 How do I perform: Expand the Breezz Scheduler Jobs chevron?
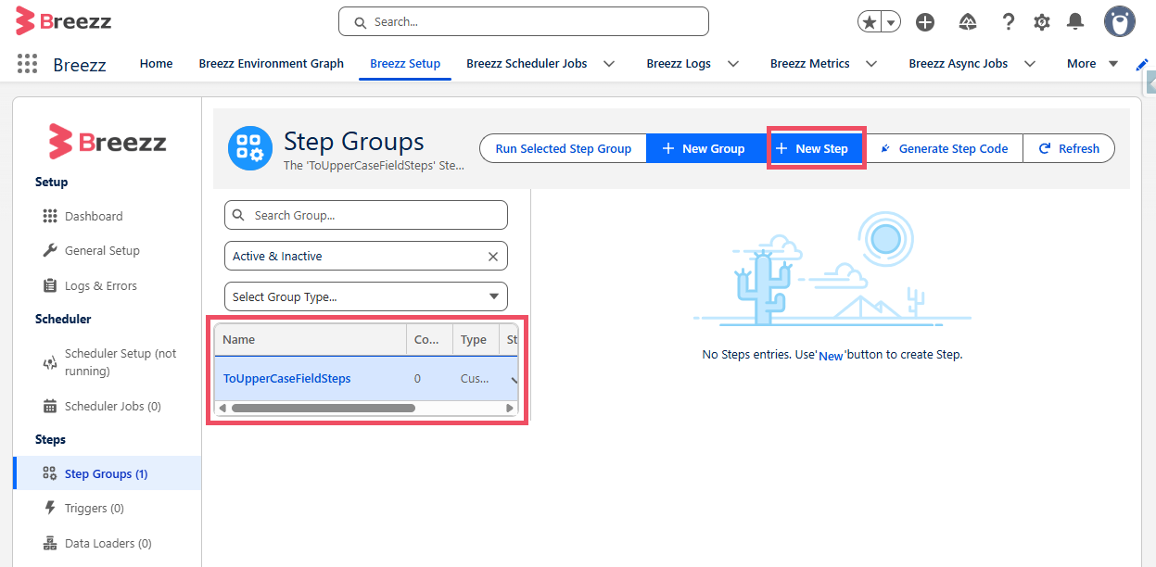(x=609, y=64)
